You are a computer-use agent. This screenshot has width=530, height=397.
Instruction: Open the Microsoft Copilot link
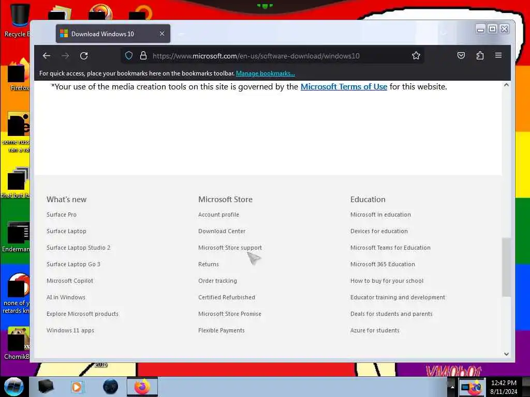[70, 281]
